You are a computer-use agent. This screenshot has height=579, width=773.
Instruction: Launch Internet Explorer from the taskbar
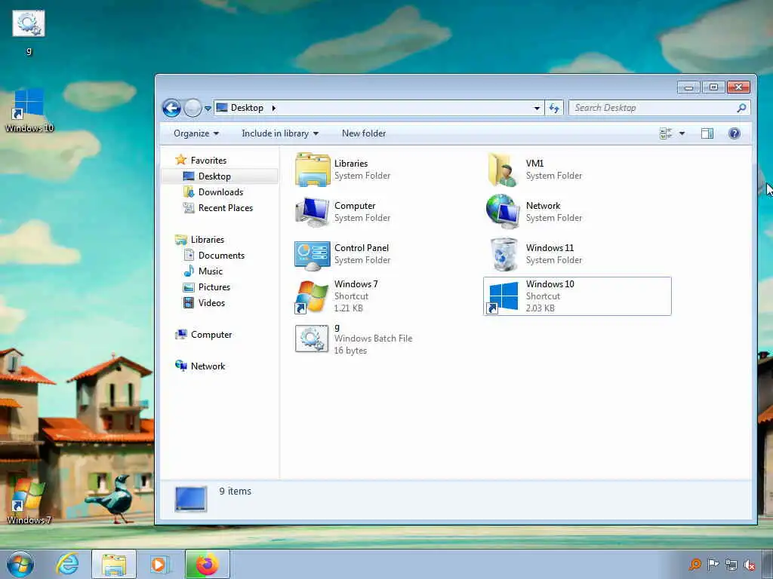[x=67, y=564]
